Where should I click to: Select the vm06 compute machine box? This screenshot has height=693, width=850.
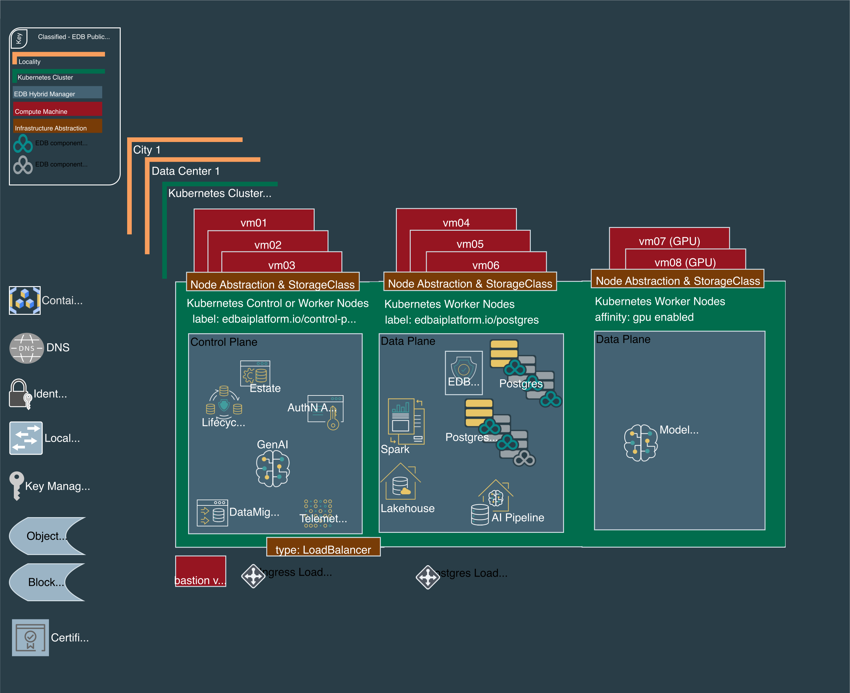[x=486, y=262]
